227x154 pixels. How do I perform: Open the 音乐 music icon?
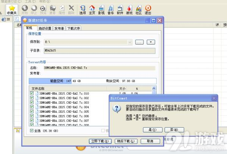click(111, 9)
